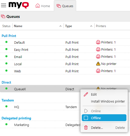Click the warning icon in Local row
Screen dimensions: 130x136
(98, 64)
